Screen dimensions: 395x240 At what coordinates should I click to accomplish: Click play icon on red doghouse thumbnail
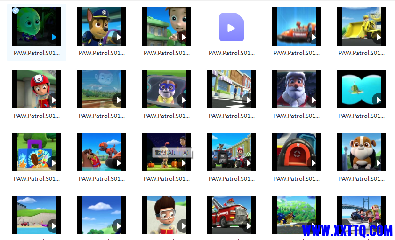coord(314,163)
